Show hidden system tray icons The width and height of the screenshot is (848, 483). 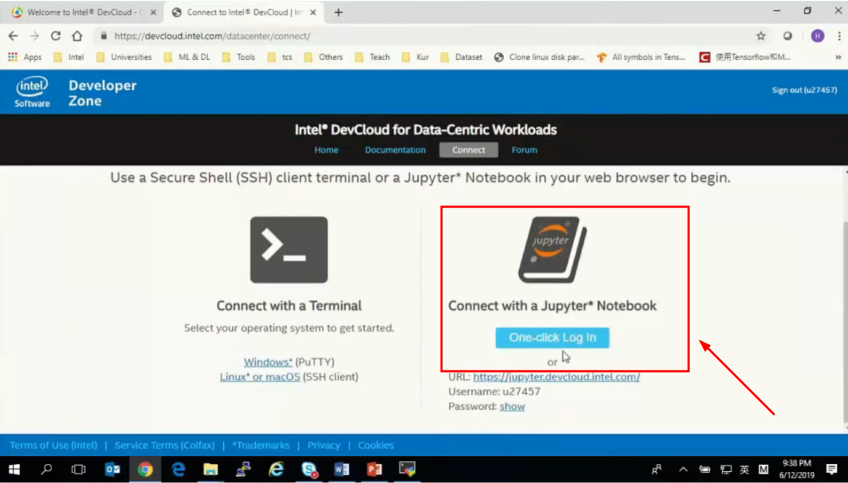click(683, 469)
